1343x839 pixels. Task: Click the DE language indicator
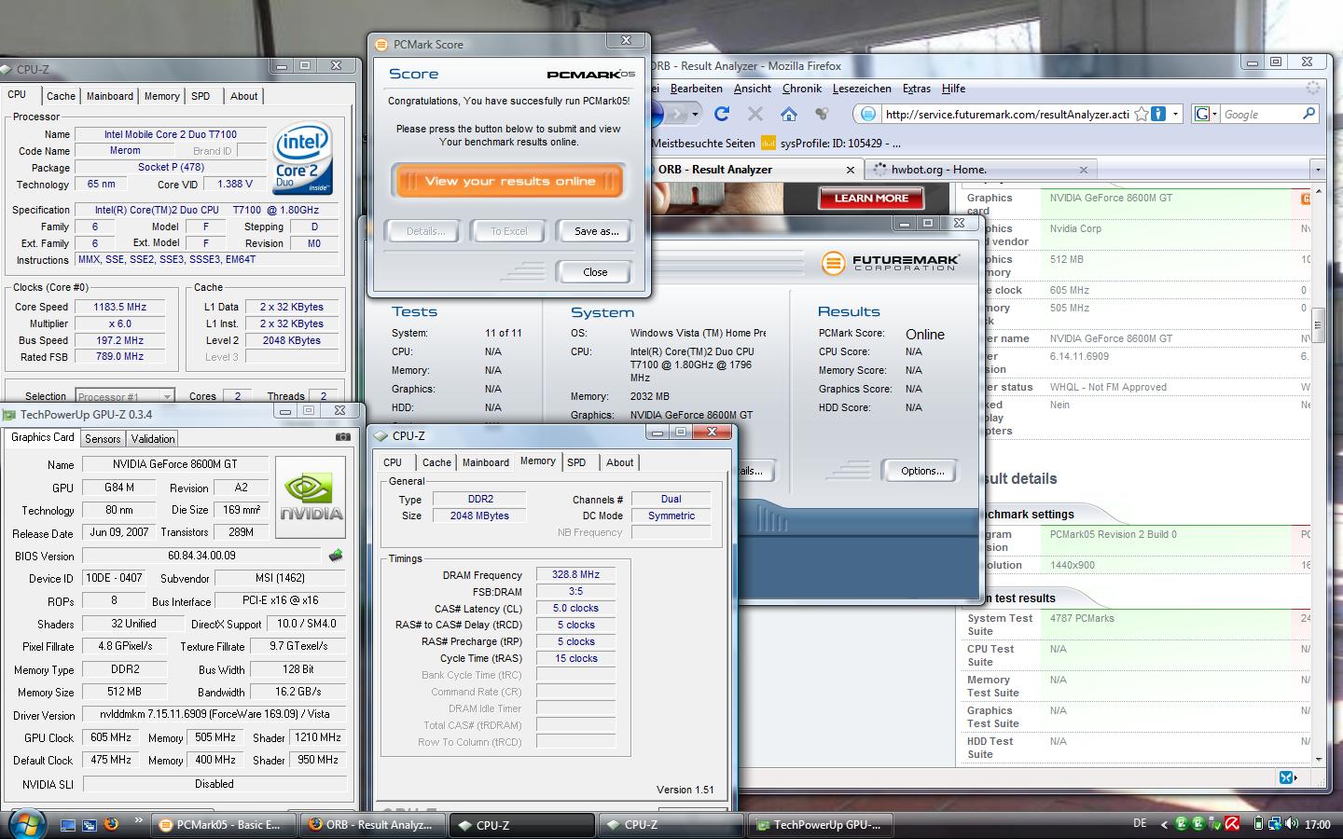tap(1140, 823)
